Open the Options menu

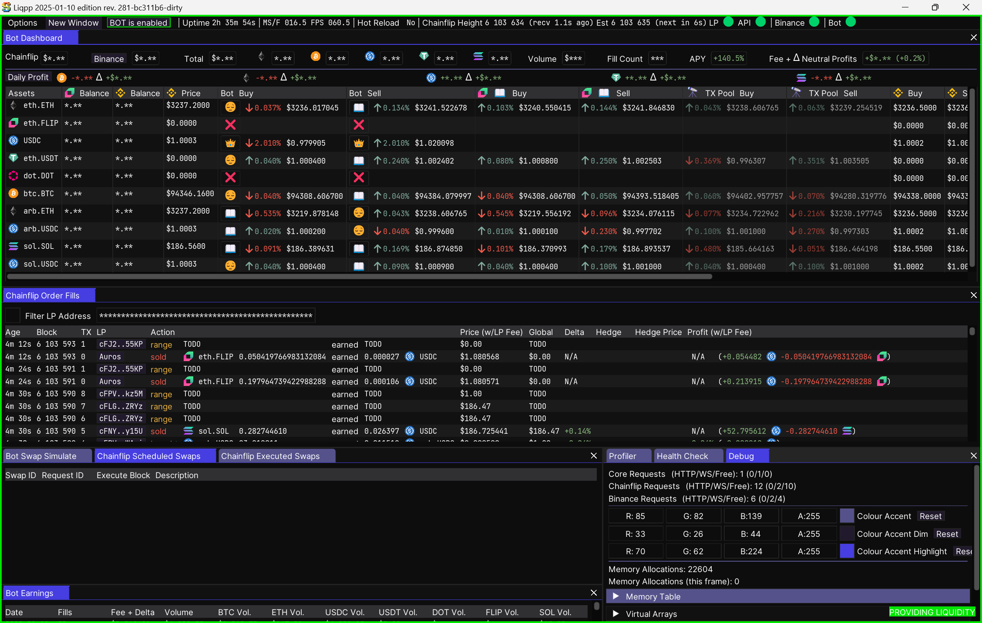coord(23,23)
